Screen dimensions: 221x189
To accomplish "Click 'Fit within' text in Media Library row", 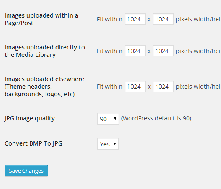I will click(110, 51).
